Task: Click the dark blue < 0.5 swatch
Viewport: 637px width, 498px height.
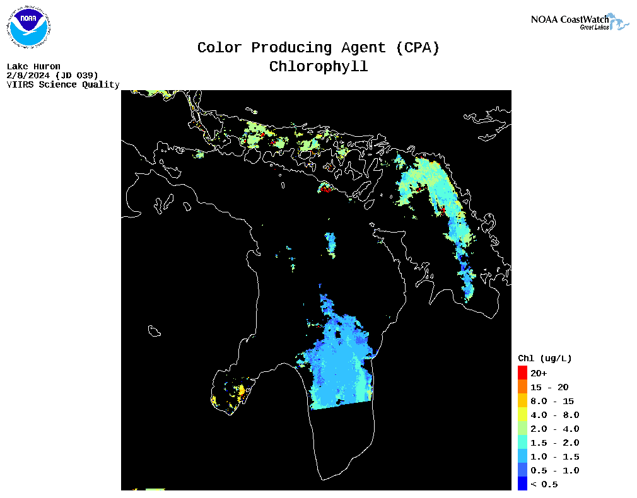Action: [x=522, y=484]
